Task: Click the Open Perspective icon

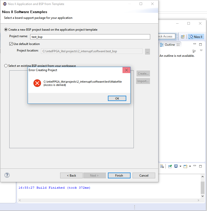Action: coord(183,37)
